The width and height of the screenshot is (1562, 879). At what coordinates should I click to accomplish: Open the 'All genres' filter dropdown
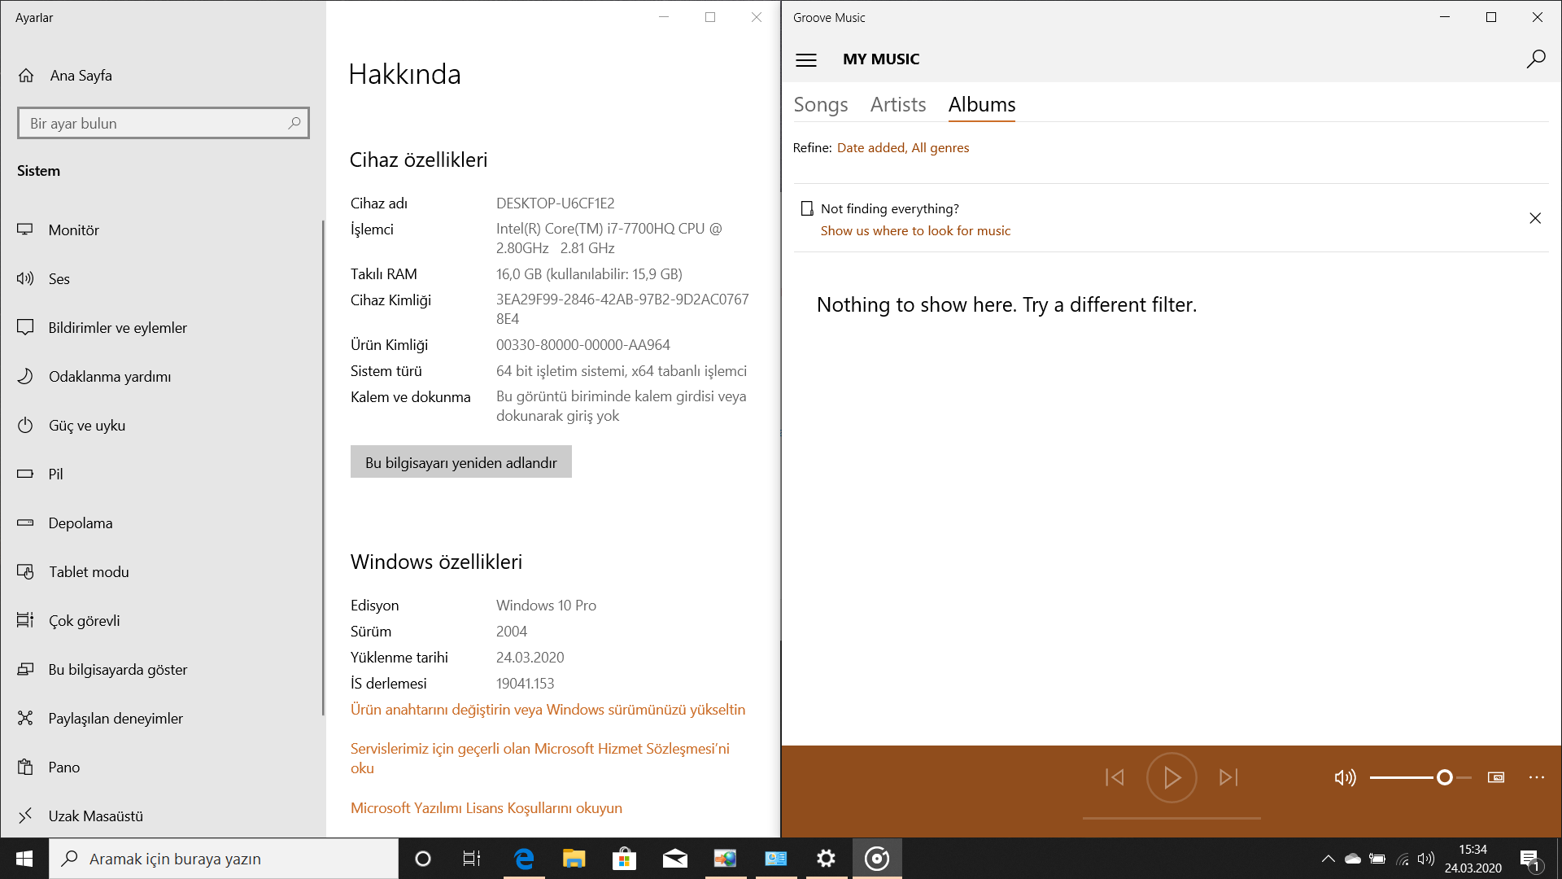tap(940, 147)
